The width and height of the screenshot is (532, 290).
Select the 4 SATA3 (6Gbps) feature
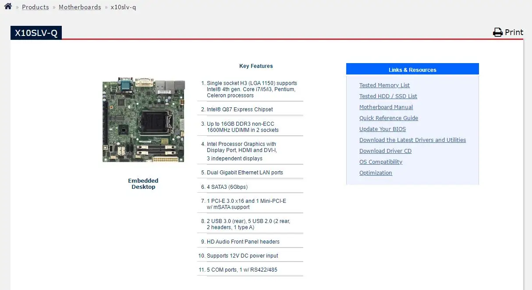(227, 187)
